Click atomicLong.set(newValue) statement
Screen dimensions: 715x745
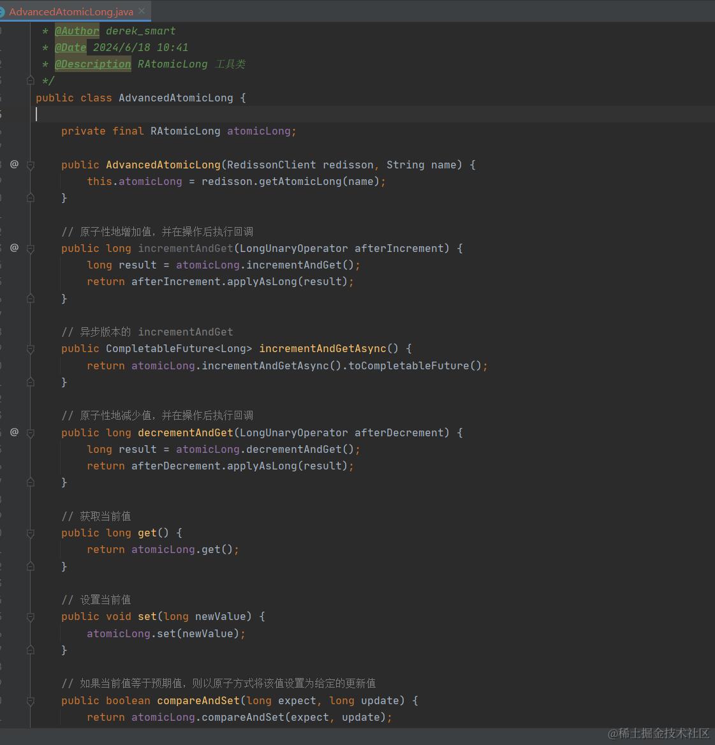click(x=166, y=634)
